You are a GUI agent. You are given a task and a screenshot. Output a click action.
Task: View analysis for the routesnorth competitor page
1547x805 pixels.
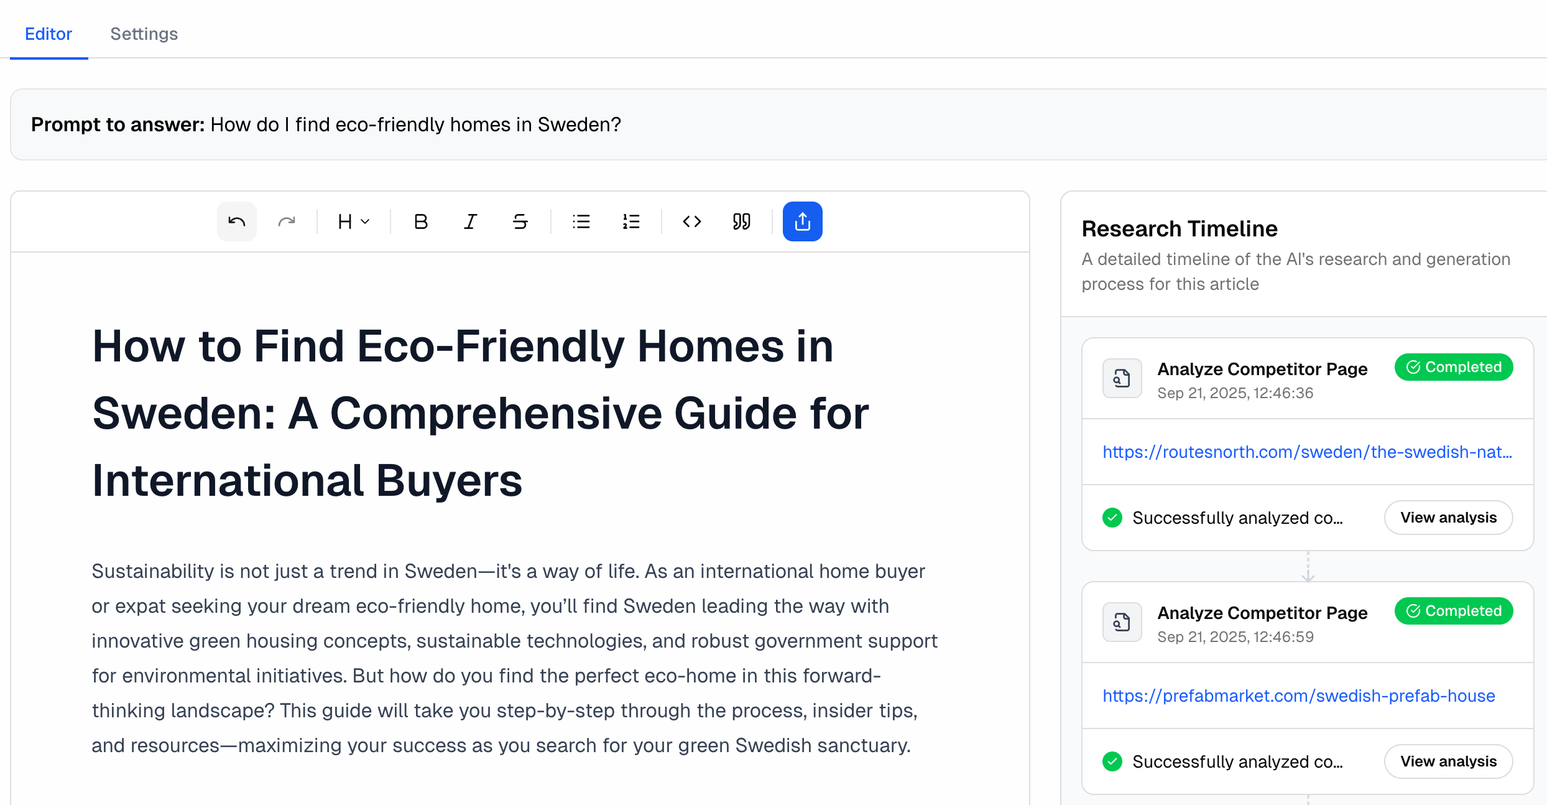[1448, 518]
